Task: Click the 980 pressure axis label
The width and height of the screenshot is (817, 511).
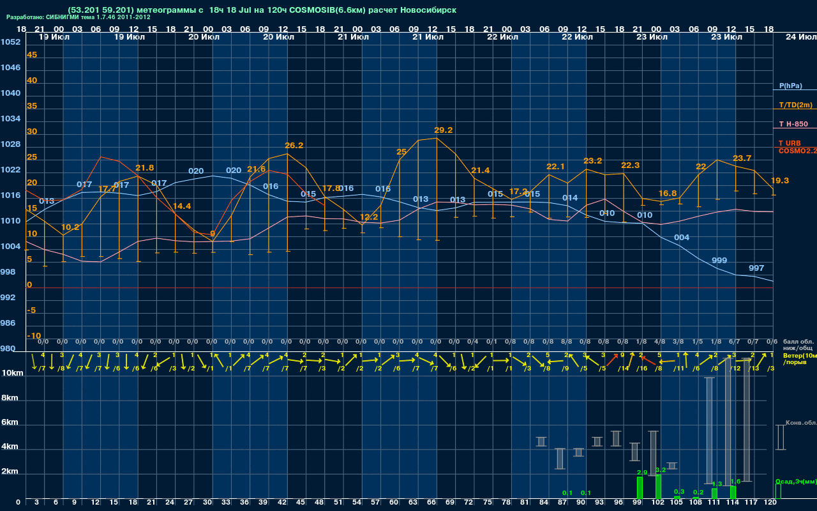Action: pos(8,349)
